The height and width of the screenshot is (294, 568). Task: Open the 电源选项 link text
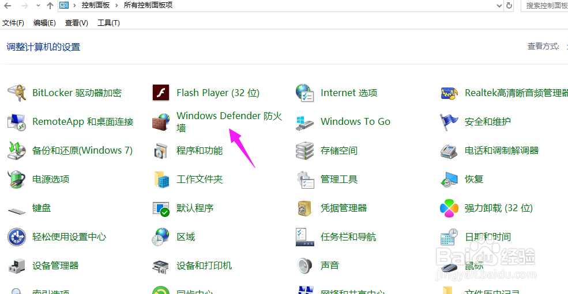click(x=51, y=180)
